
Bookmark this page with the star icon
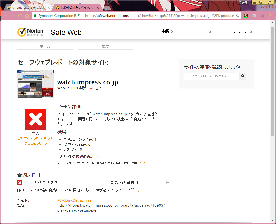(238, 16)
